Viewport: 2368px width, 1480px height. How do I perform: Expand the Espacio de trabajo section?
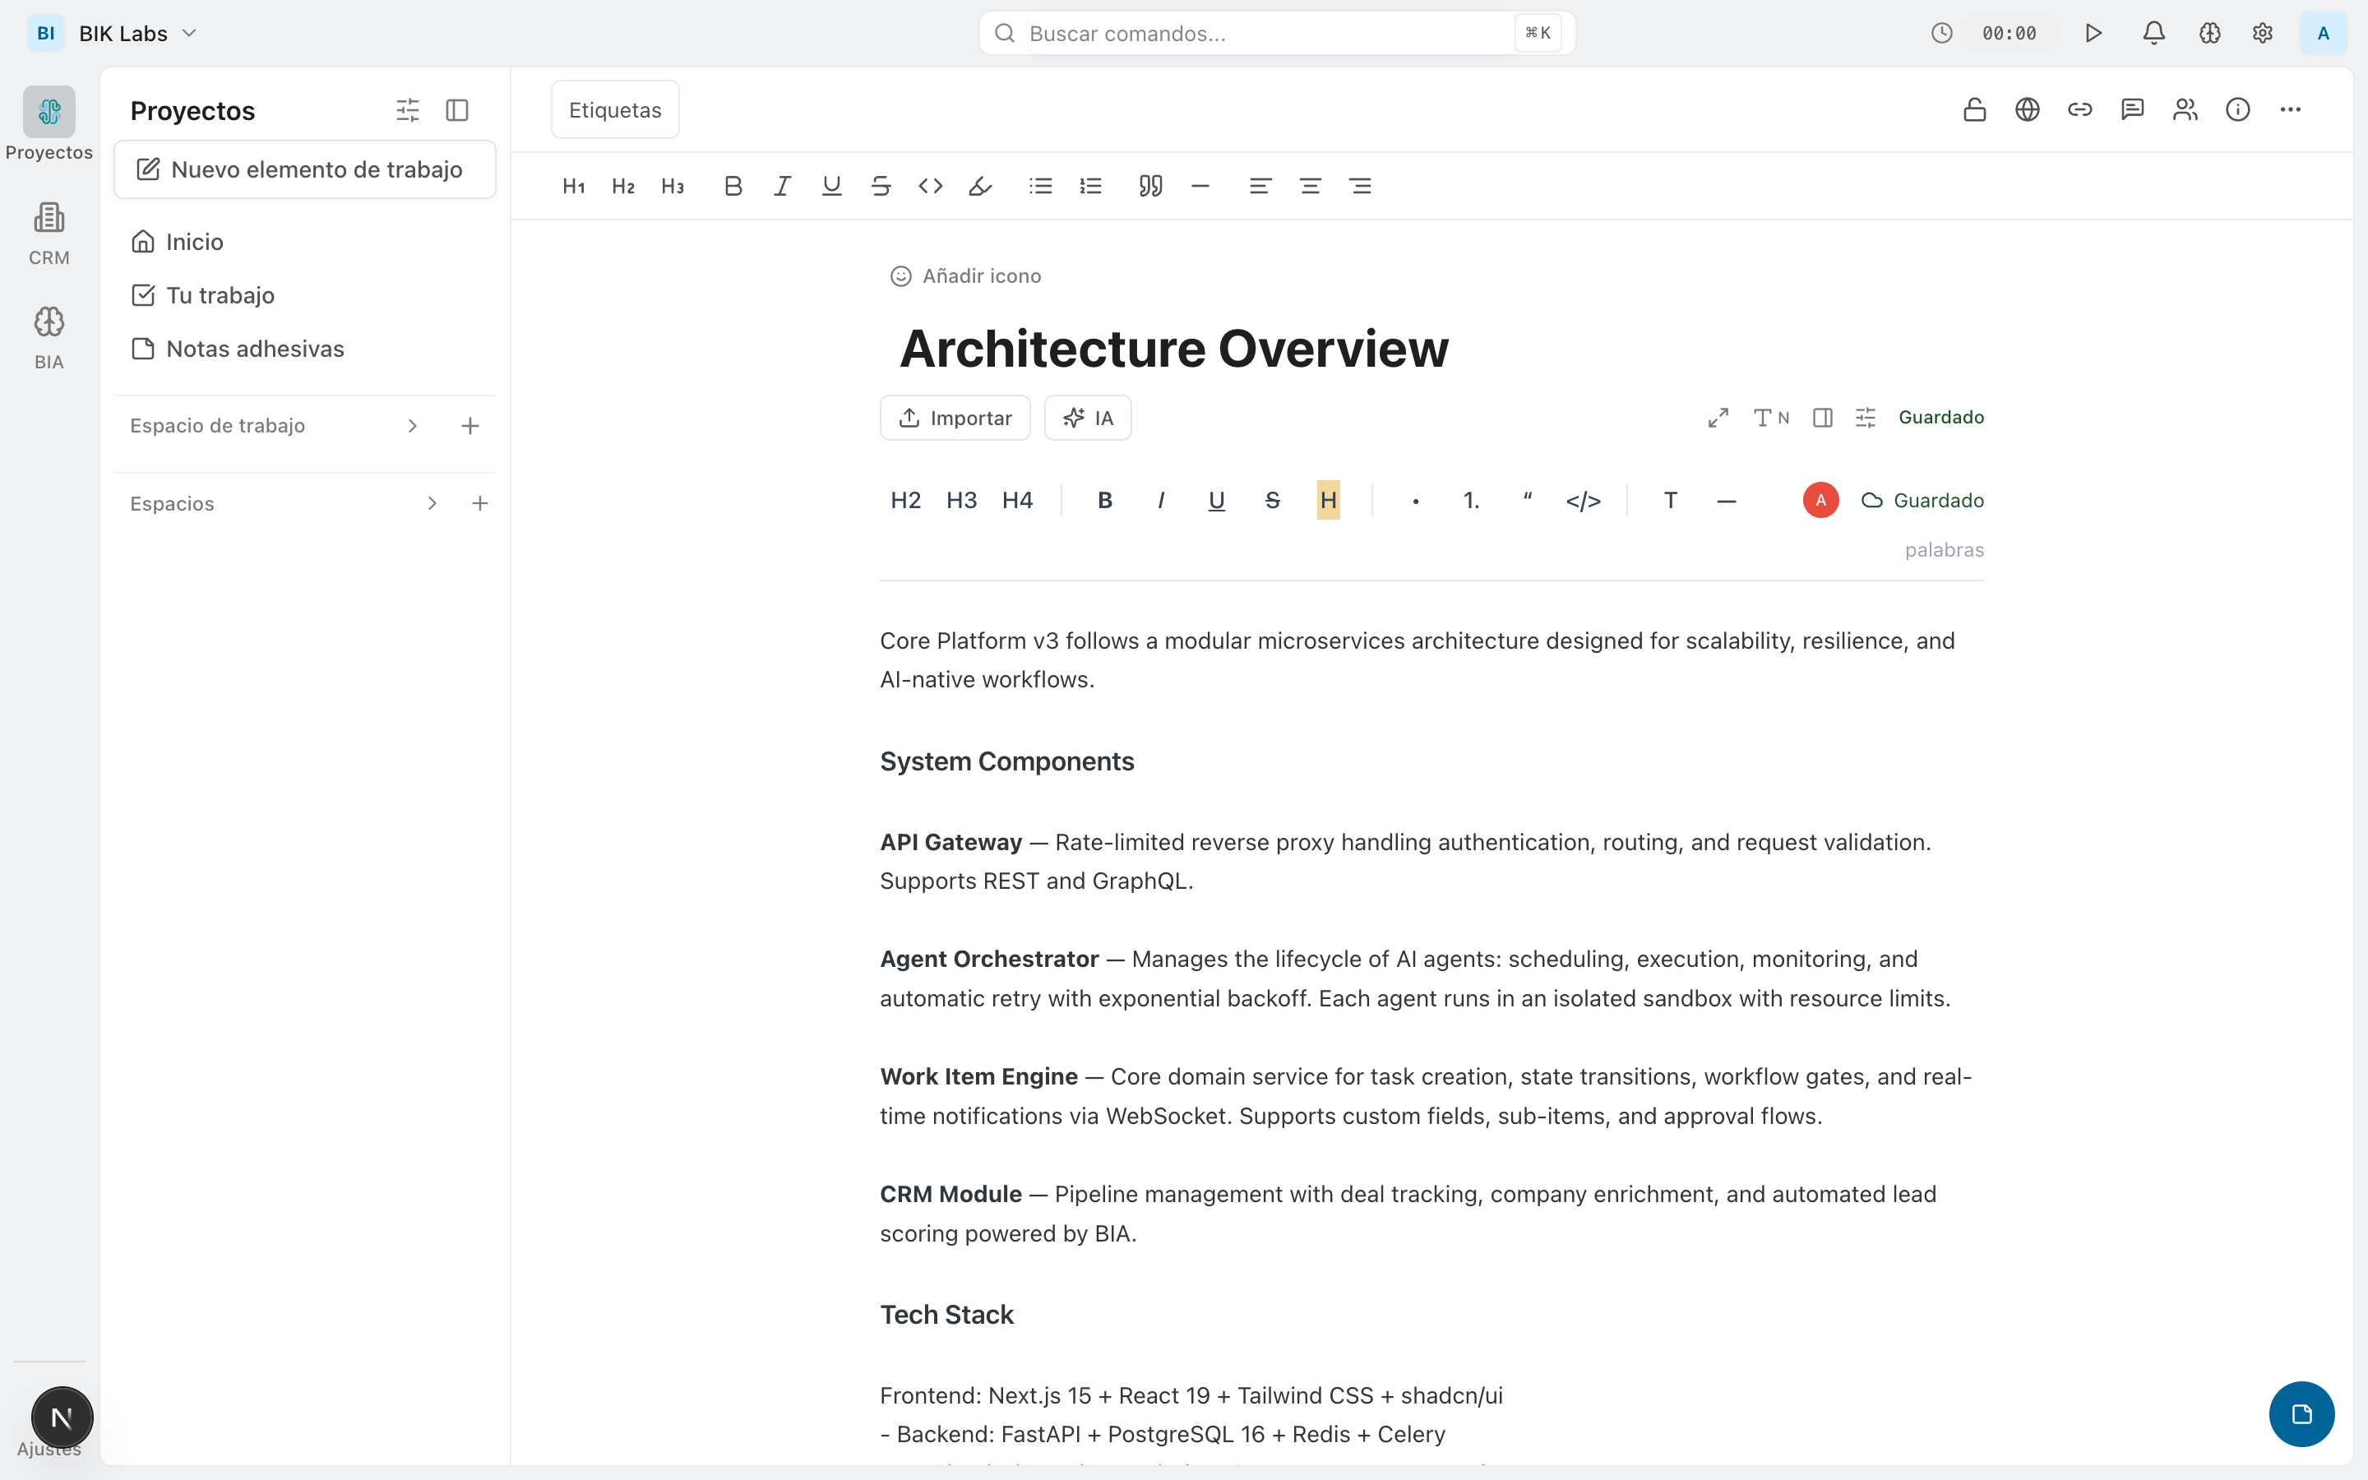(413, 426)
